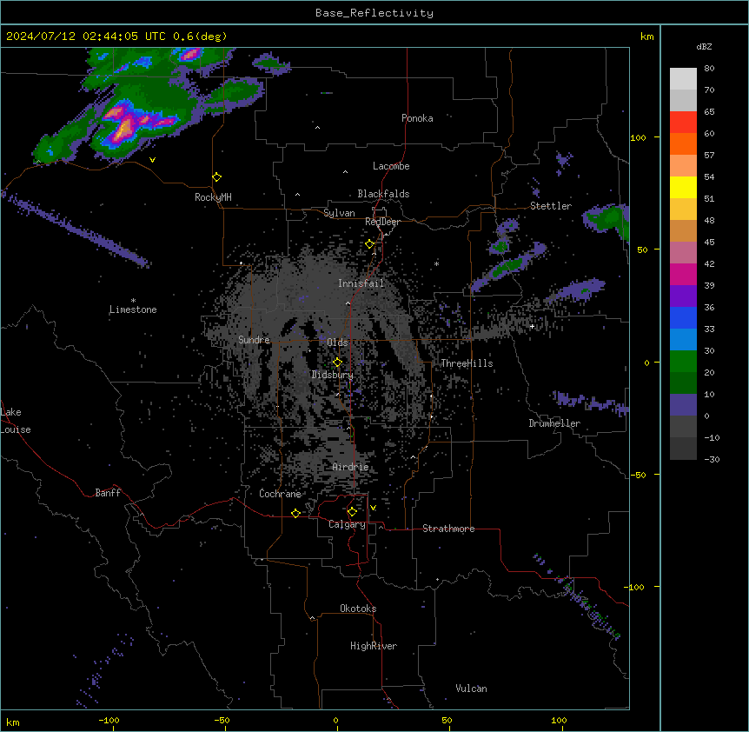Select the Okotoks label

(x=358, y=609)
